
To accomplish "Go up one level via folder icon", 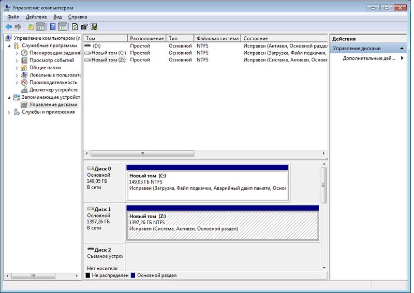I will [x=31, y=27].
